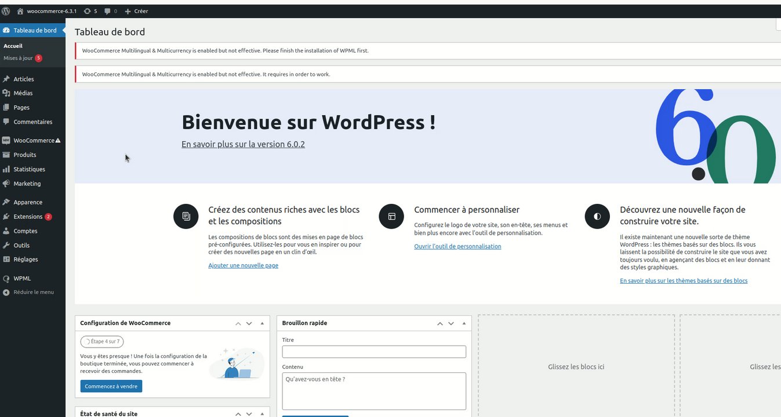Click the WooCommerce setup illustration

(236, 363)
